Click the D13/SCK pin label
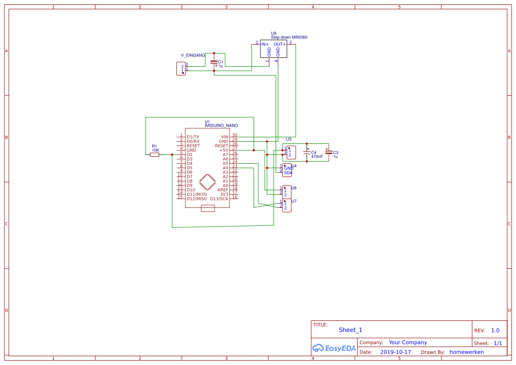The width and height of the screenshot is (516, 365). (x=220, y=199)
